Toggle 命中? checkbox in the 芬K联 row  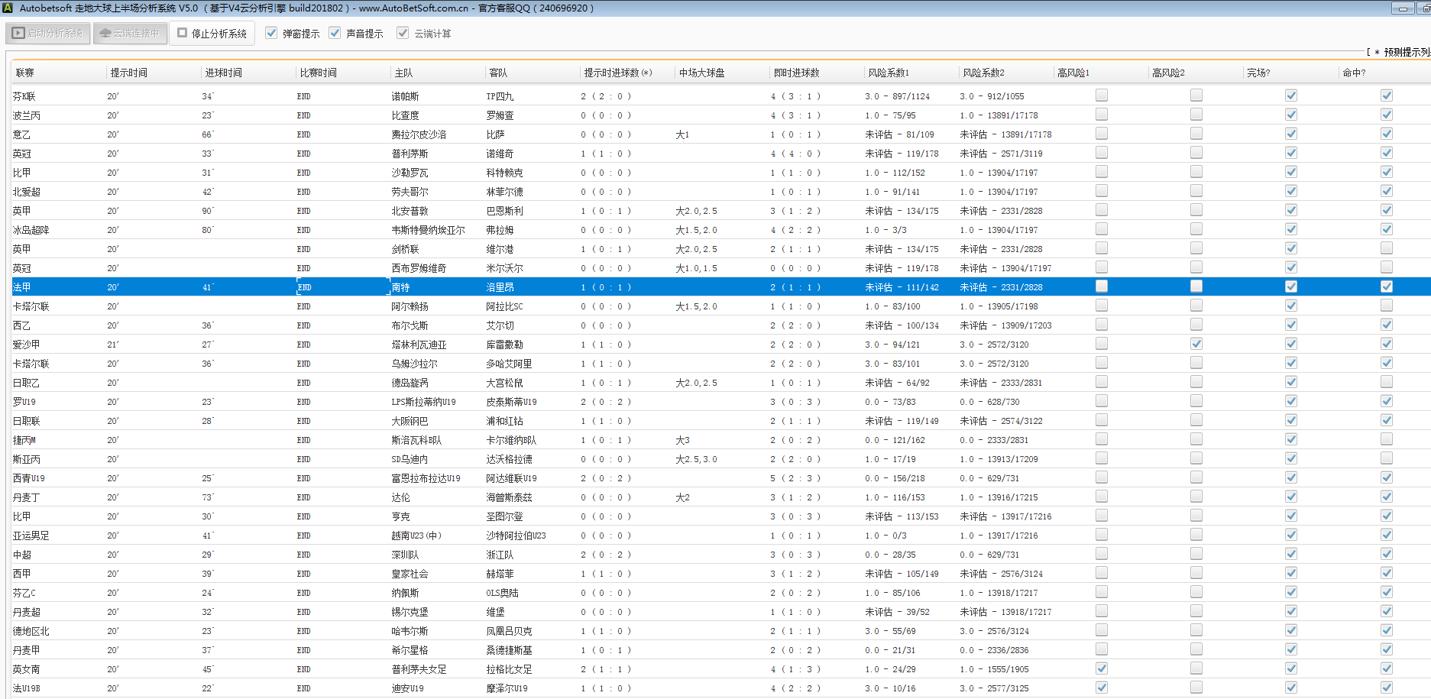tap(1387, 95)
